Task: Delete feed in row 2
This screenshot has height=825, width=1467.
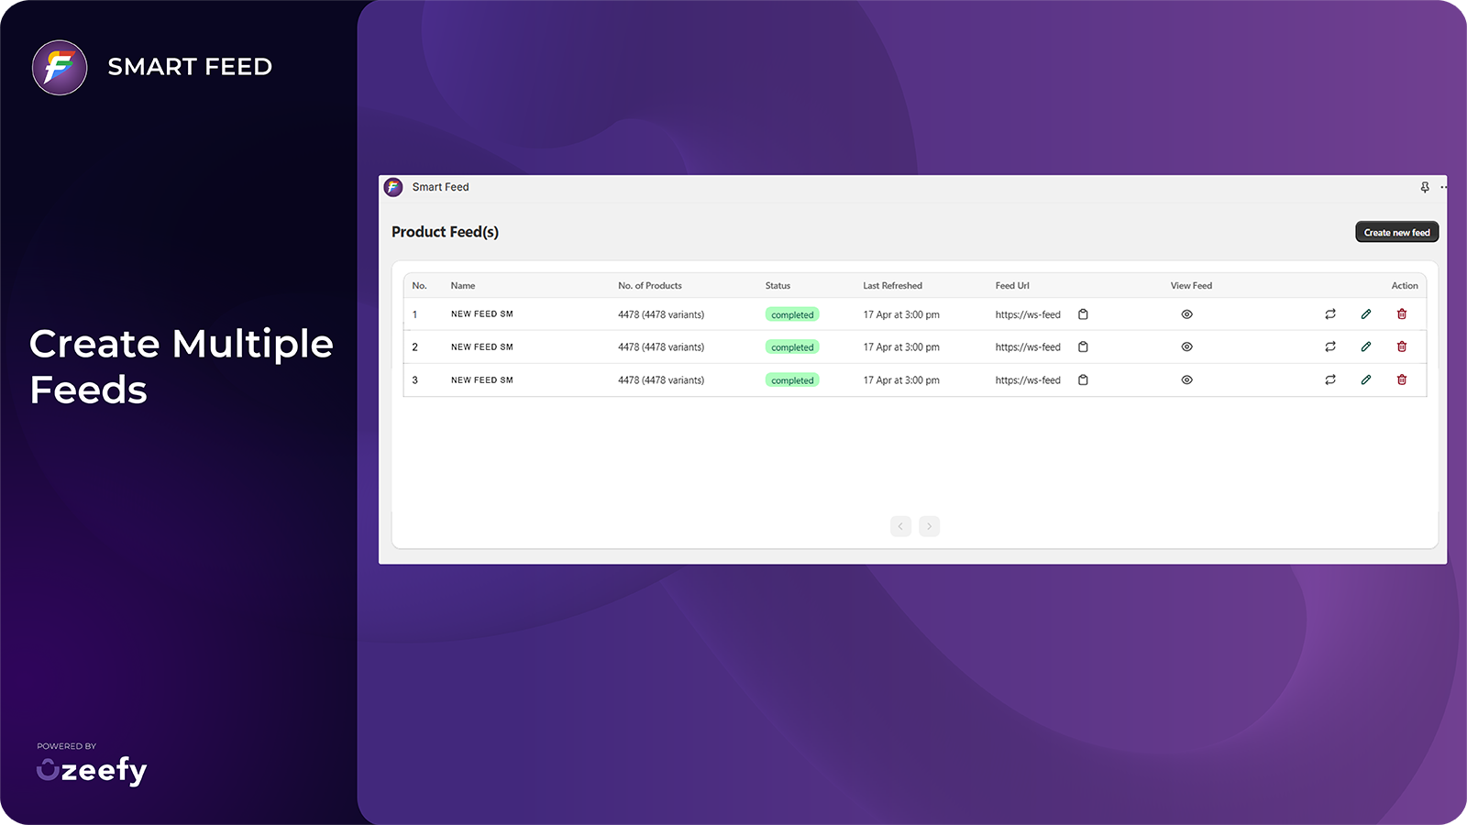Action: pos(1402,347)
